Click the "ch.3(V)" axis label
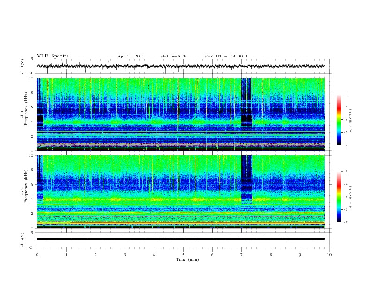The image size is (371, 286). click(x=22, y=240)
